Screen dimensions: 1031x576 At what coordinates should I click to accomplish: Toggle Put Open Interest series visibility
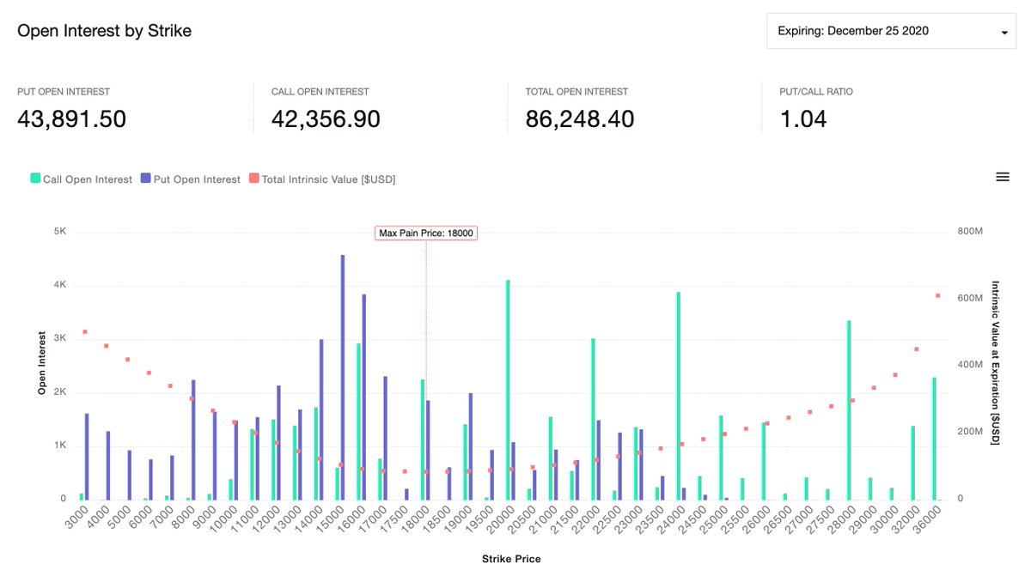[x=191, y=179]
